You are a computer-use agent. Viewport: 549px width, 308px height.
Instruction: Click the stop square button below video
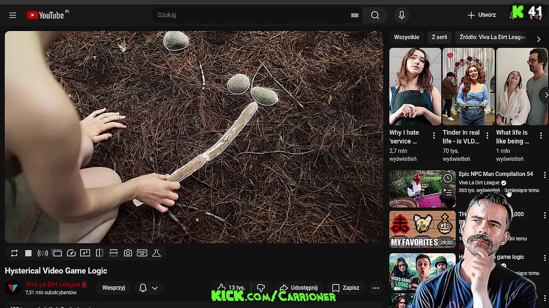point(28,253)
